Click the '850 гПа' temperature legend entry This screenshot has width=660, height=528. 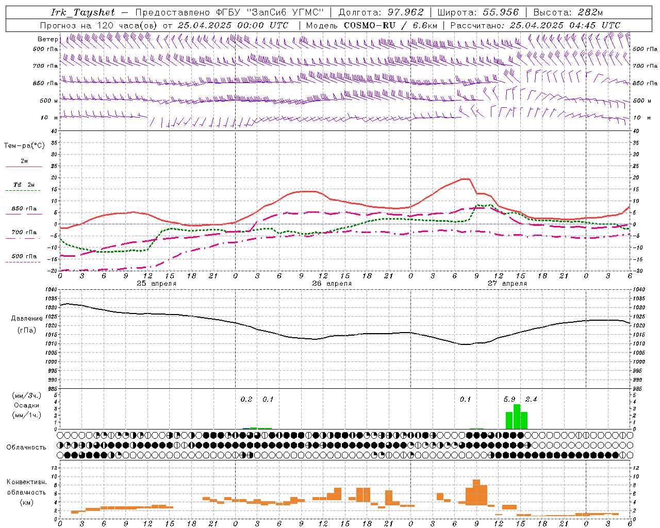click(24, 209)
